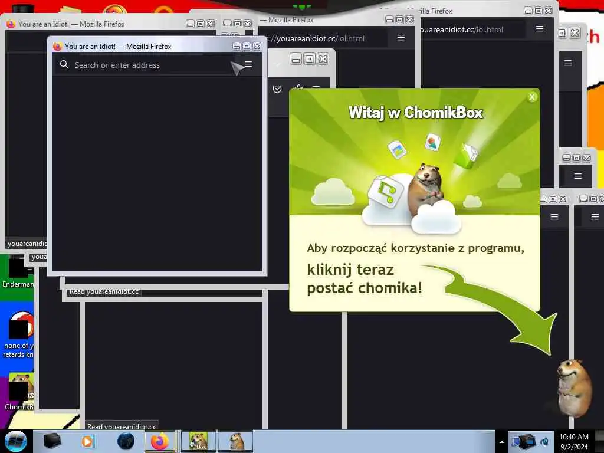Screen dimensions: 604x453
Task: Click the '://youareanidiot.cc/lol.html' address bar
Action: (x=324, y=38)
